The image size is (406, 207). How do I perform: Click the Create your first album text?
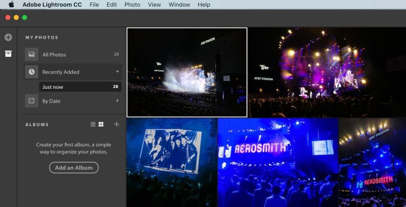[x=73, y=148]
